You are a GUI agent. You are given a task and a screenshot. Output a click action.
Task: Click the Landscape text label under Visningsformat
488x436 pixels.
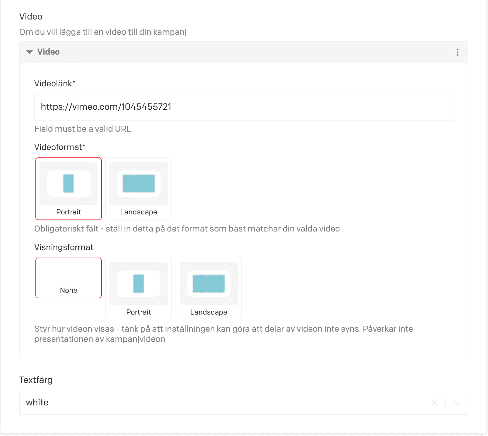tap(209, 312)
